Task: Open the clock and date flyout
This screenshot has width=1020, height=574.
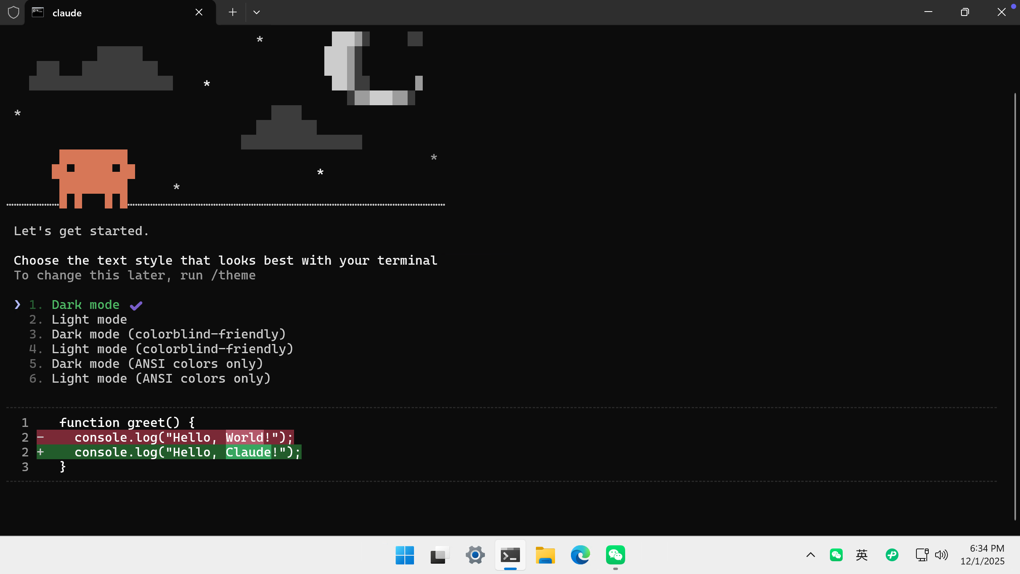Action: tap(983, 555)
